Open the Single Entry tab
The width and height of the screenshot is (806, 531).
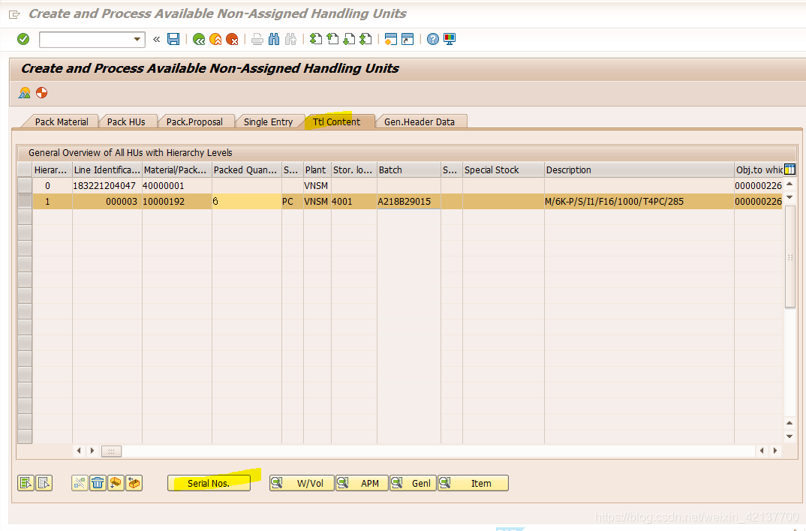pos(268,121)
